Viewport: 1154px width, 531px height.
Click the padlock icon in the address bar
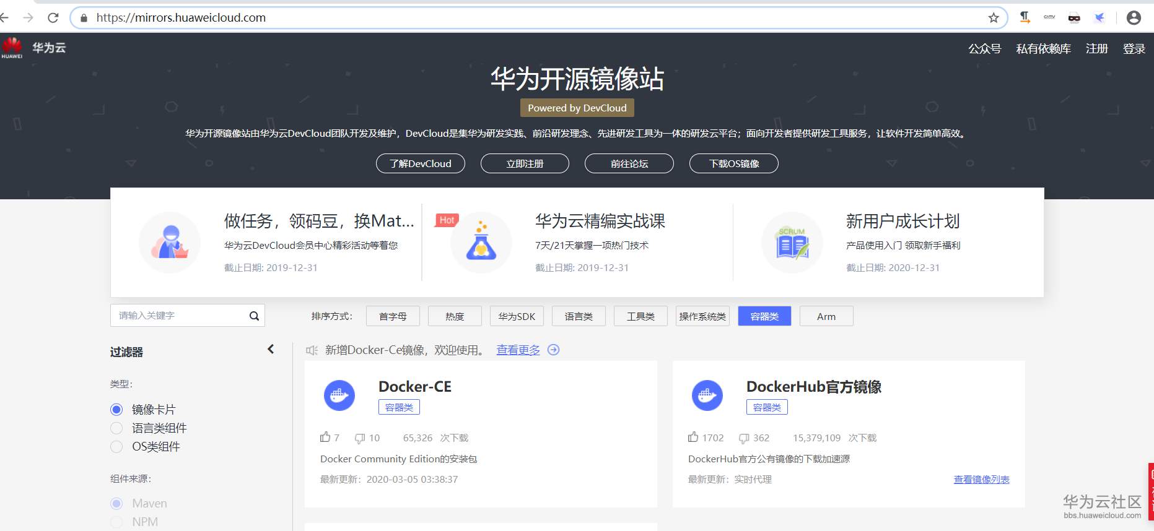pyautogui.click(x=84, y=18)
